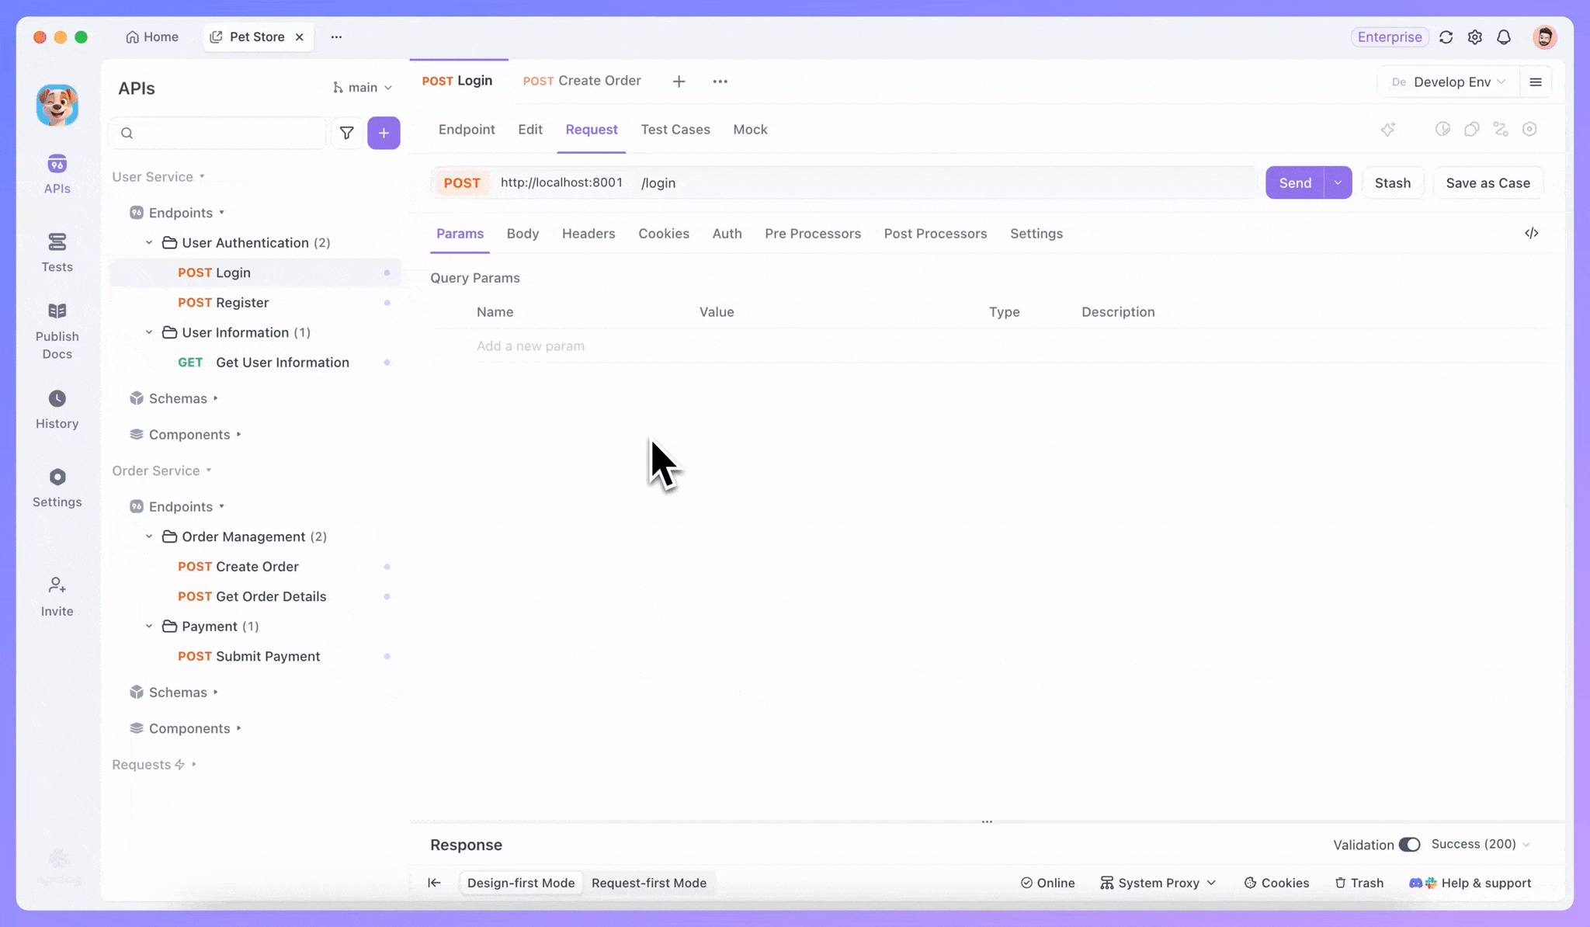Open the Develop Env environment dropdown
Screen dimensions: 1590x927
(x=1450, y=82)
